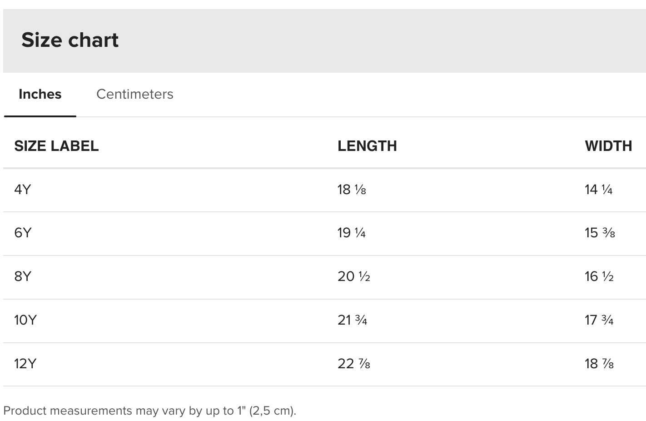Select the 8Y size row label
The width and height of the screenshot is (646, 421).
pos(23,276)
